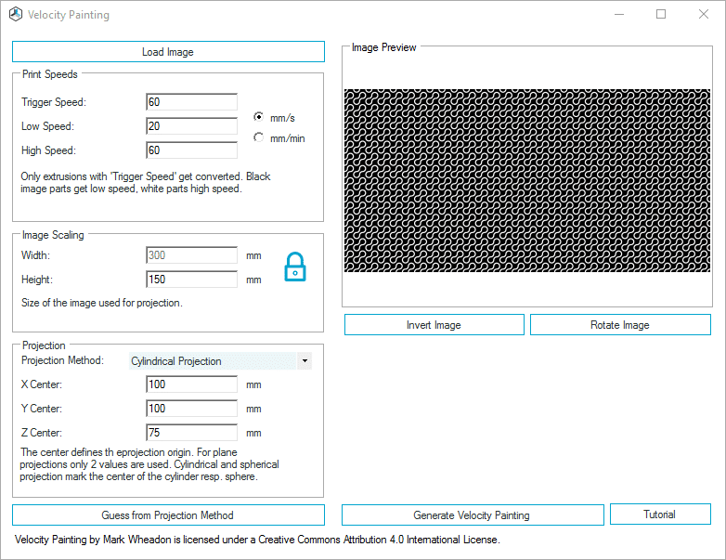This screenshot has width=726, height=560.
Task: Toggle the aspect ratio lock icon
Action: coord(295,267)
